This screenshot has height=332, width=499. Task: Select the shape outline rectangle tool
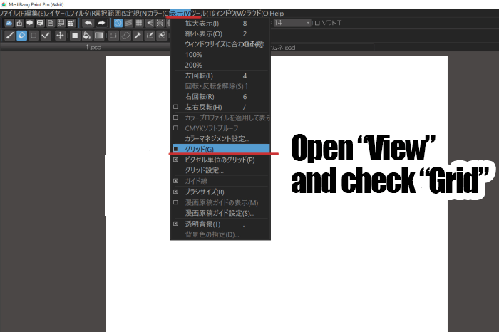pos(34,36)
